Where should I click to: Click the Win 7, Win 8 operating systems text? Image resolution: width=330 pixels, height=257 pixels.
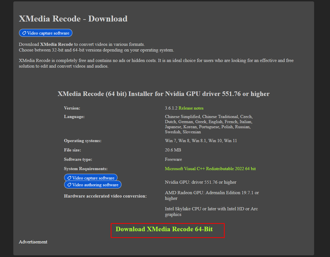click(x=201, y=141)
